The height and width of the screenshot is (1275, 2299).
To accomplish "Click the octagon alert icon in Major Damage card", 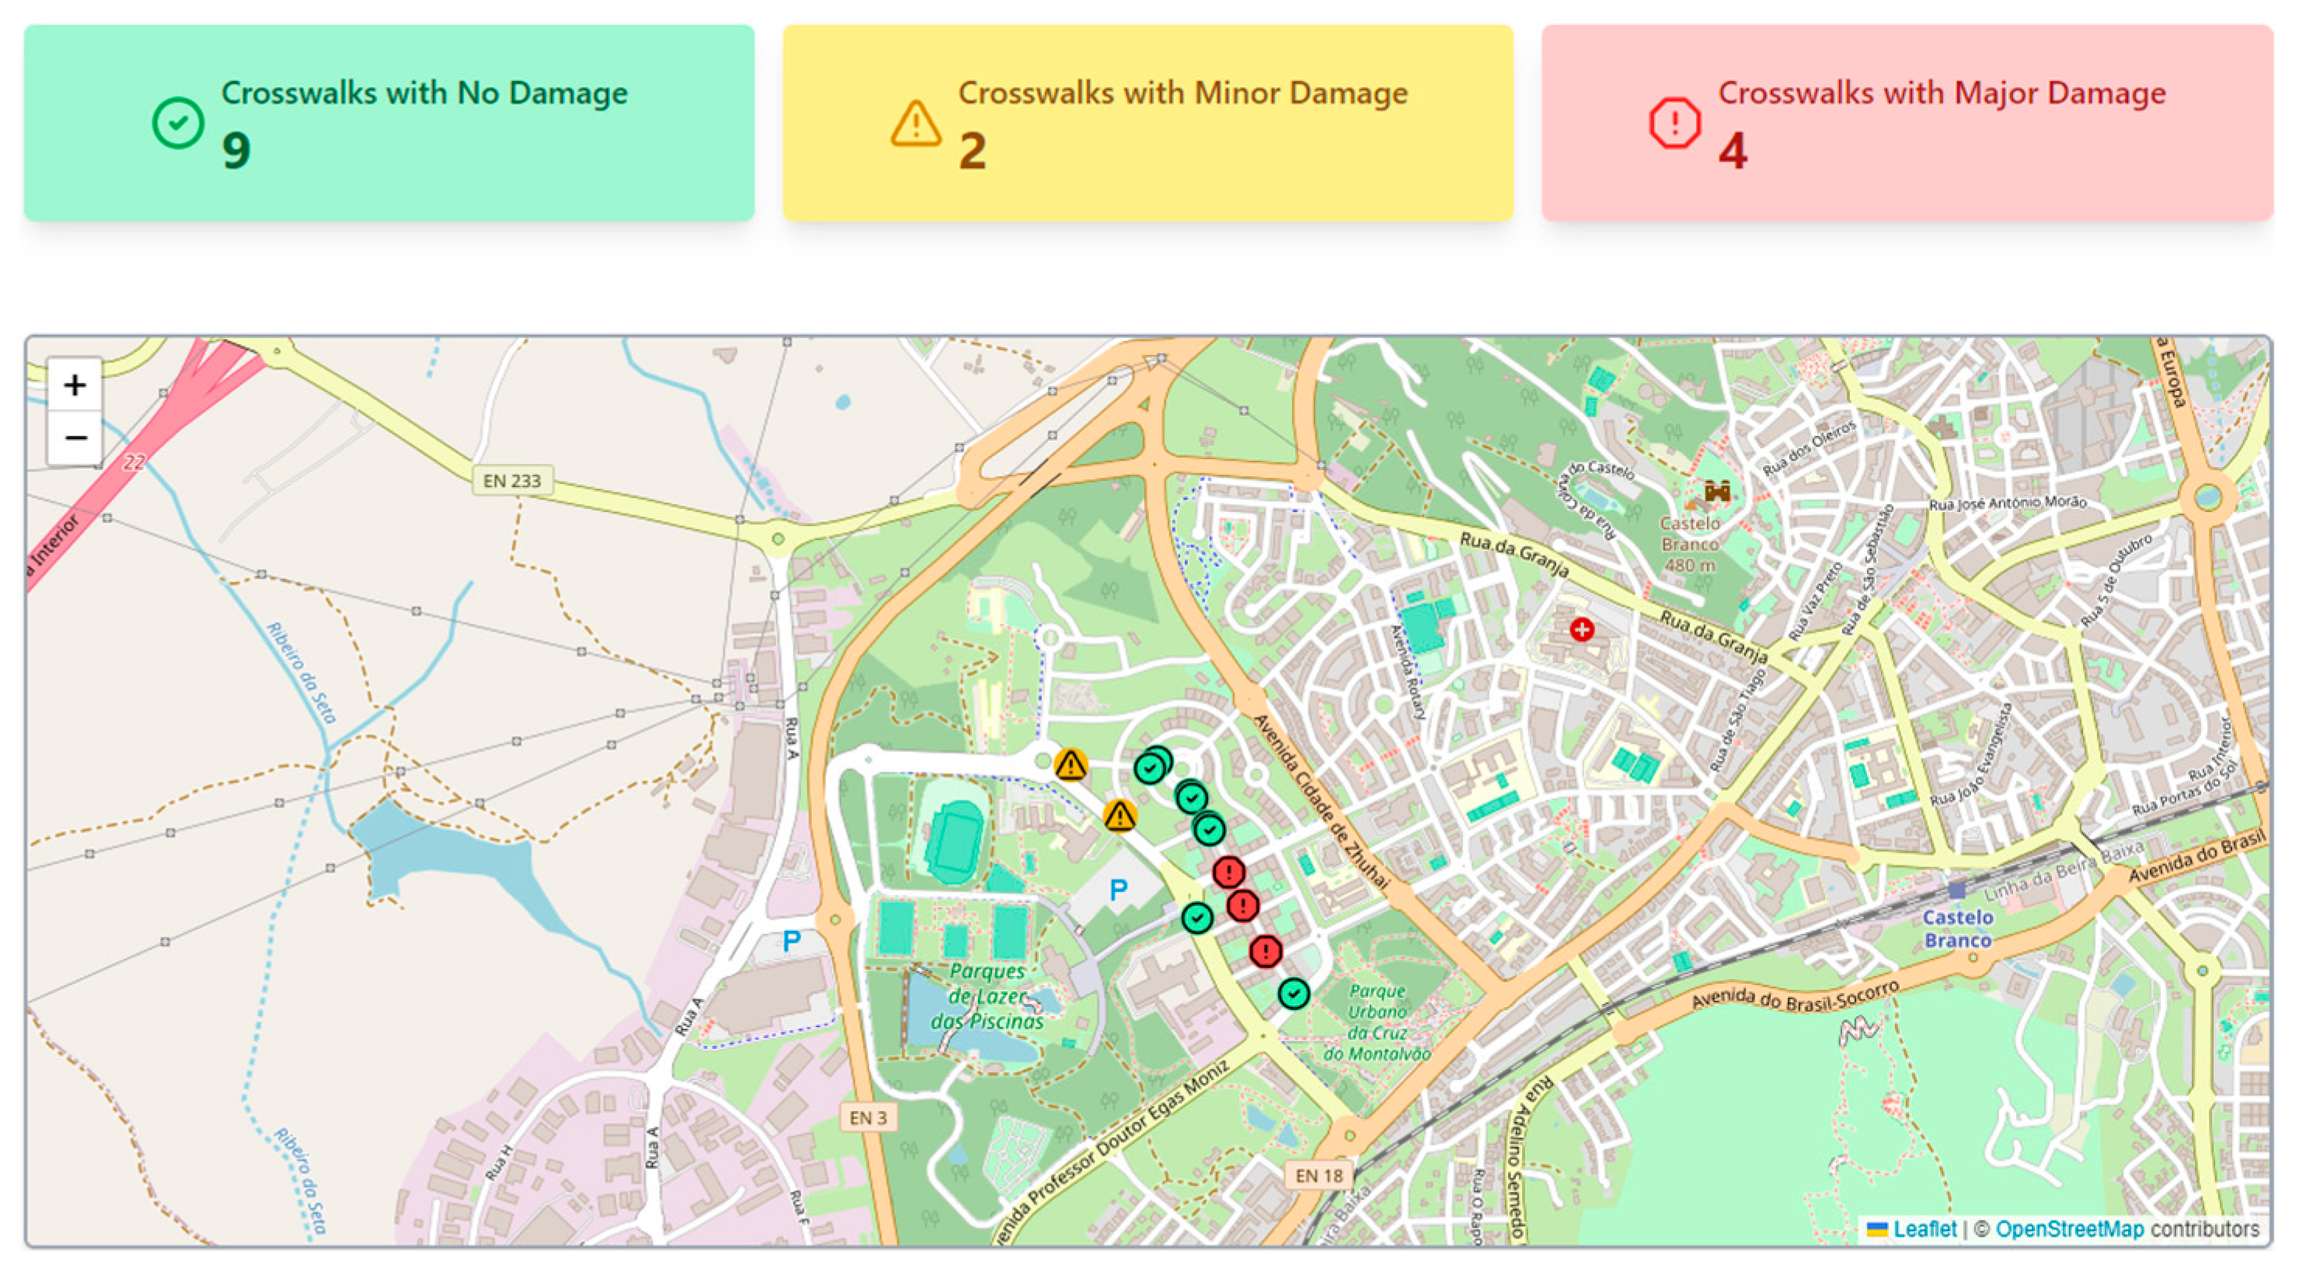I will (1674, 122).
